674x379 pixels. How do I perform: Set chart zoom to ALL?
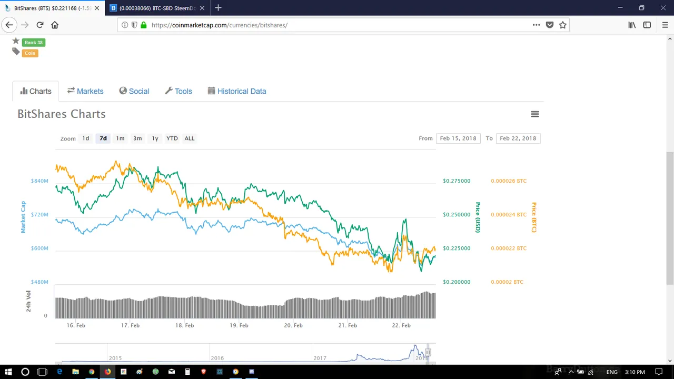click(x=190, y=138)
